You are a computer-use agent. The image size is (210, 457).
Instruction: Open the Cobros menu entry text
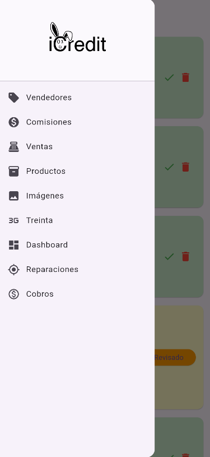click(x=40, y=294)
